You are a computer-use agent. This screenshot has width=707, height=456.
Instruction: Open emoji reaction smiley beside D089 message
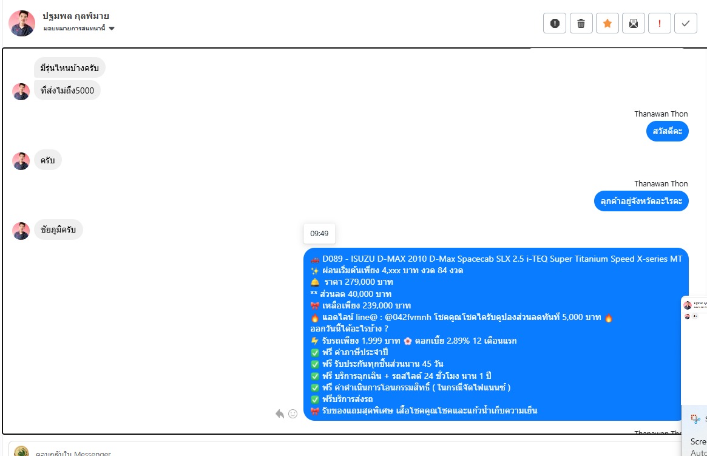[293, 413]
